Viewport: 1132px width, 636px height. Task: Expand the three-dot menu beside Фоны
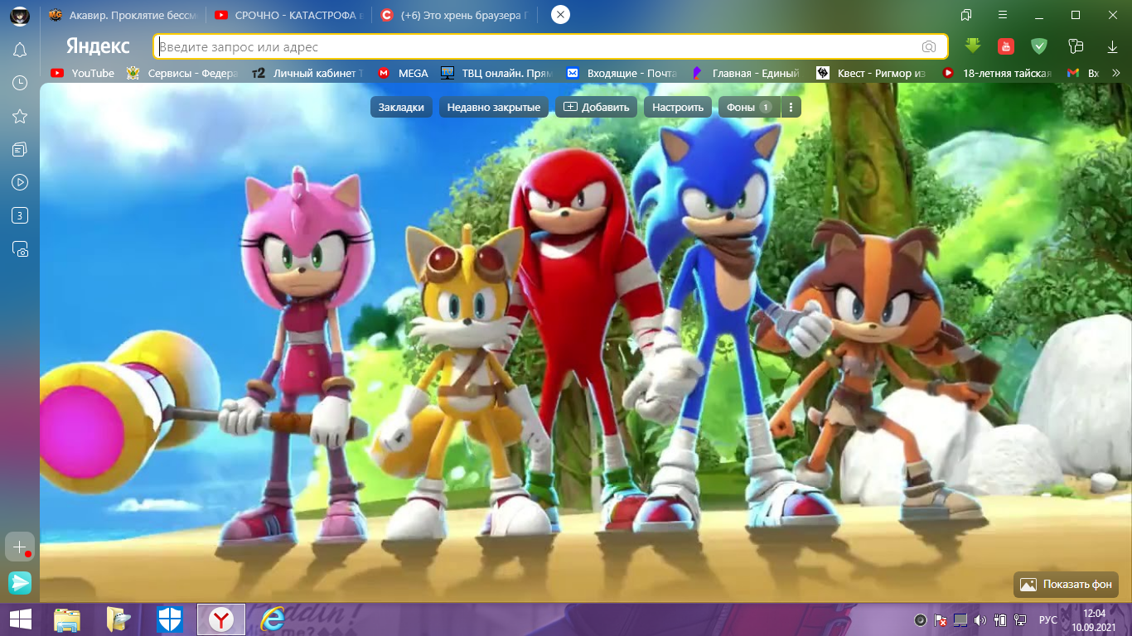[x=791, y=107]
